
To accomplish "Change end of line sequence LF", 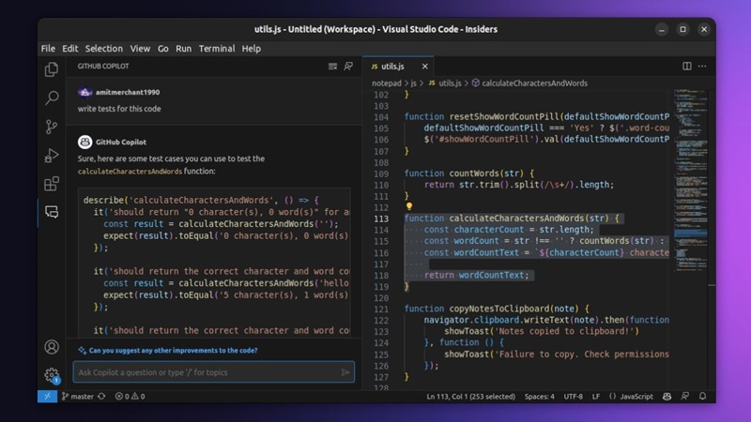I will coord(596,396).
